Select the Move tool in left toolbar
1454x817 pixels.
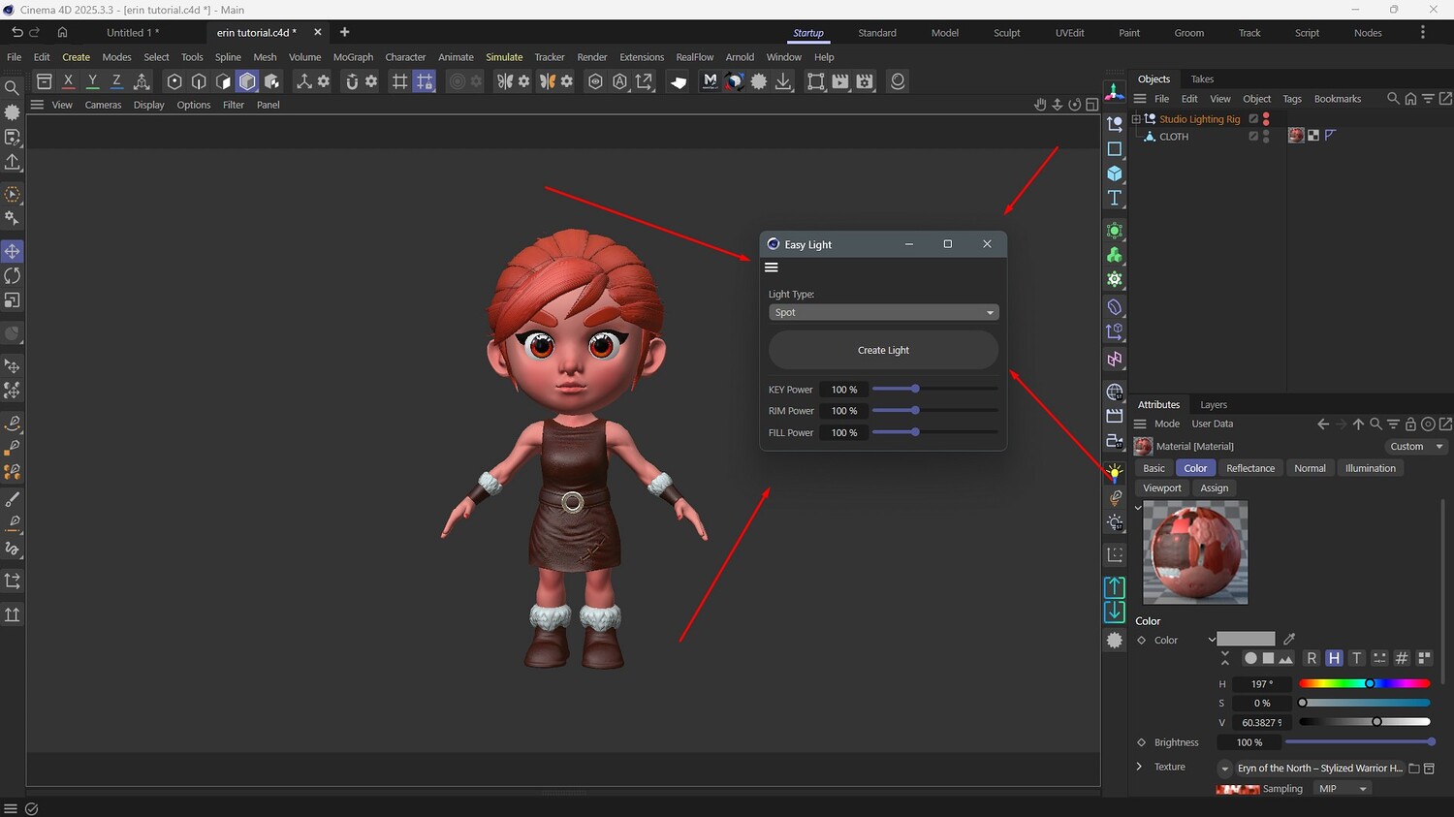13,252
